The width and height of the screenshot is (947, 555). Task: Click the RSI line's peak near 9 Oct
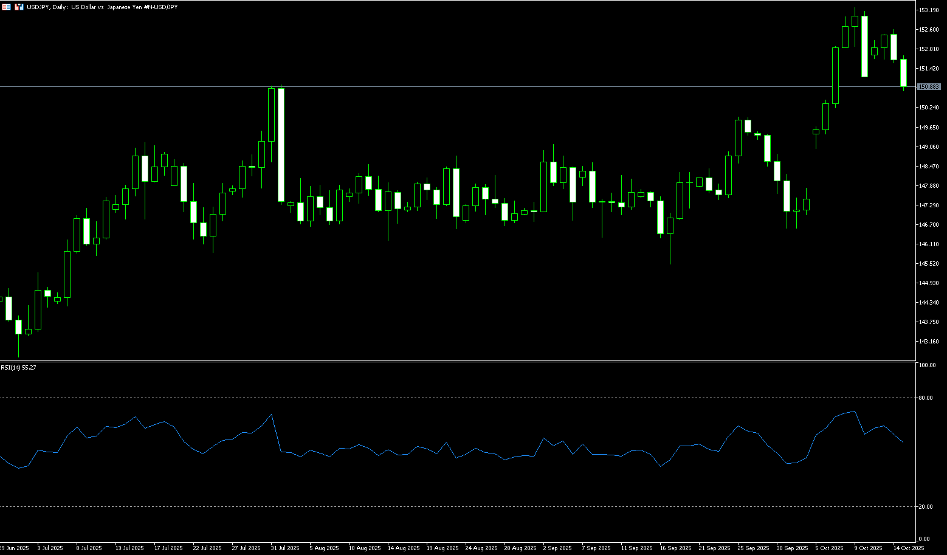[855, 412]
